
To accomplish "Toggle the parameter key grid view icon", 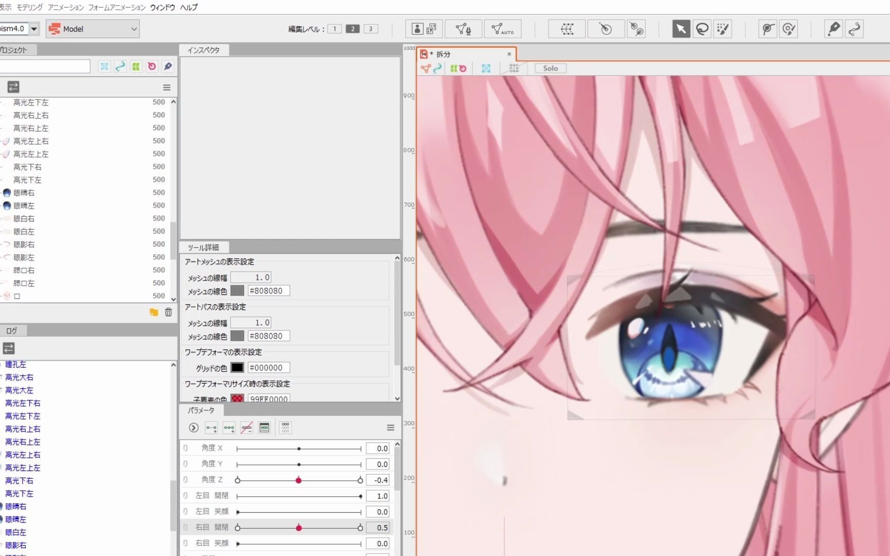I will click(x=285, y=428).
